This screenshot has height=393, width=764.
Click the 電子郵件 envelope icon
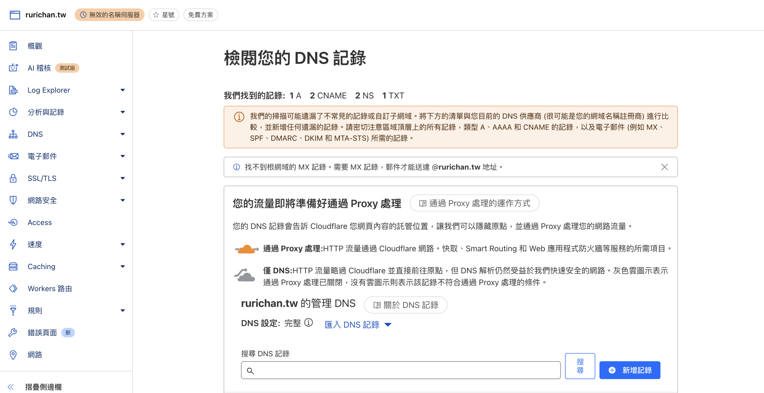tap(13, 156)
